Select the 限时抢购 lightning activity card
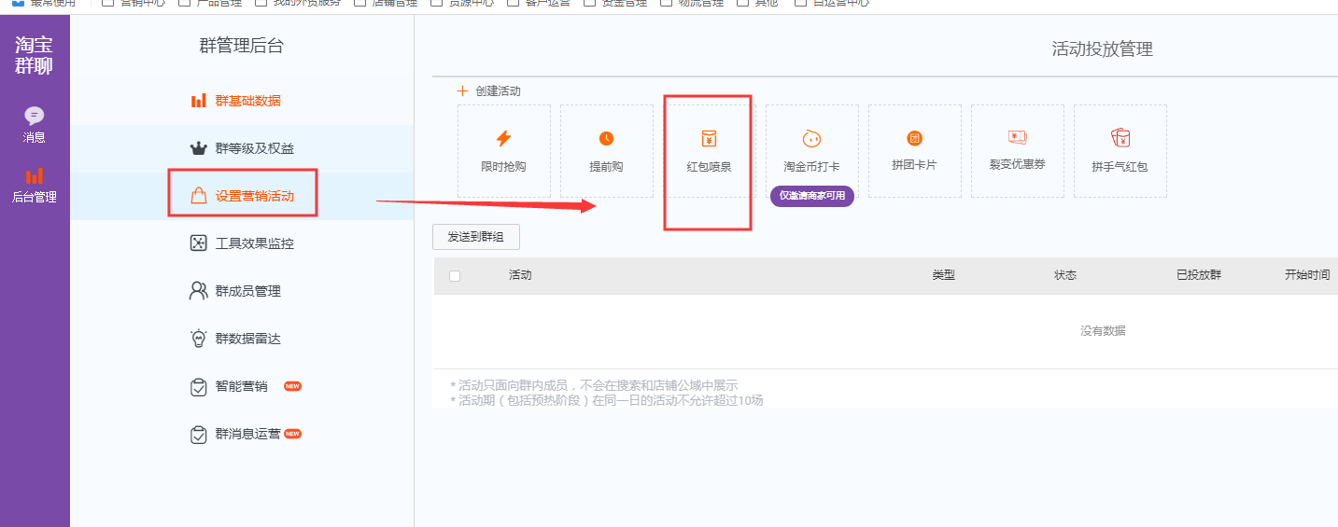Image resolution: width=1338 pixels, height=527 pixels. point(503,151)
